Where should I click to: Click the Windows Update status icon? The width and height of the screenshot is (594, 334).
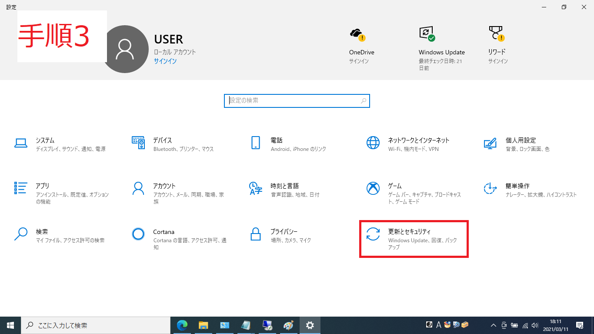(x=427, y=34)
